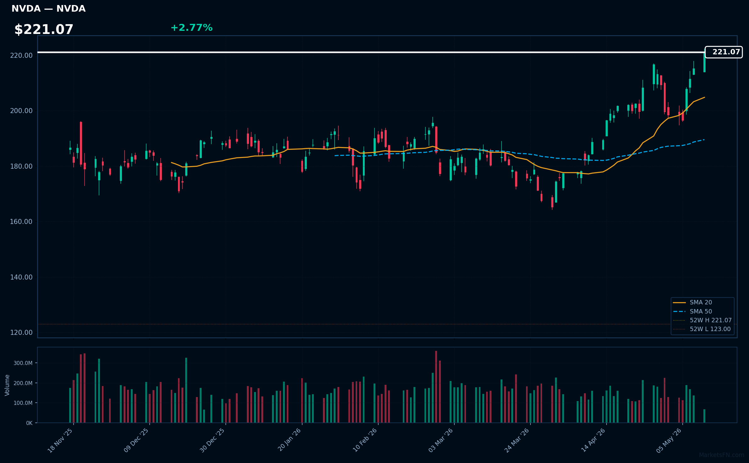Click the 200.00 price axis label
Viewport: 749px width, 463px height.
coord(21,111)
